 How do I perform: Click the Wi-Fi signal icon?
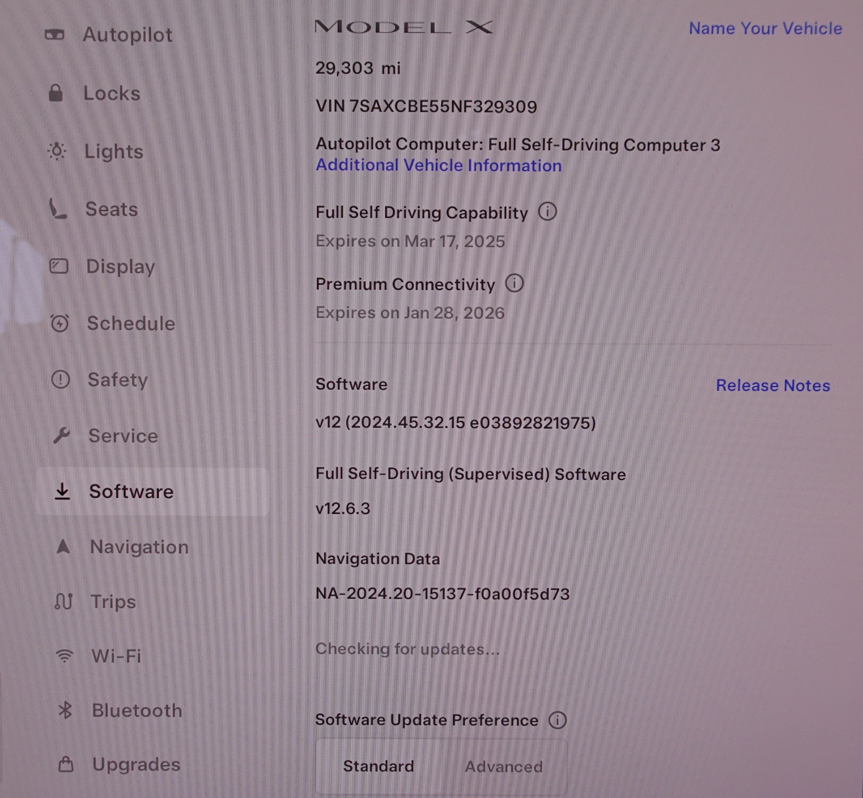tap(65, 656)
